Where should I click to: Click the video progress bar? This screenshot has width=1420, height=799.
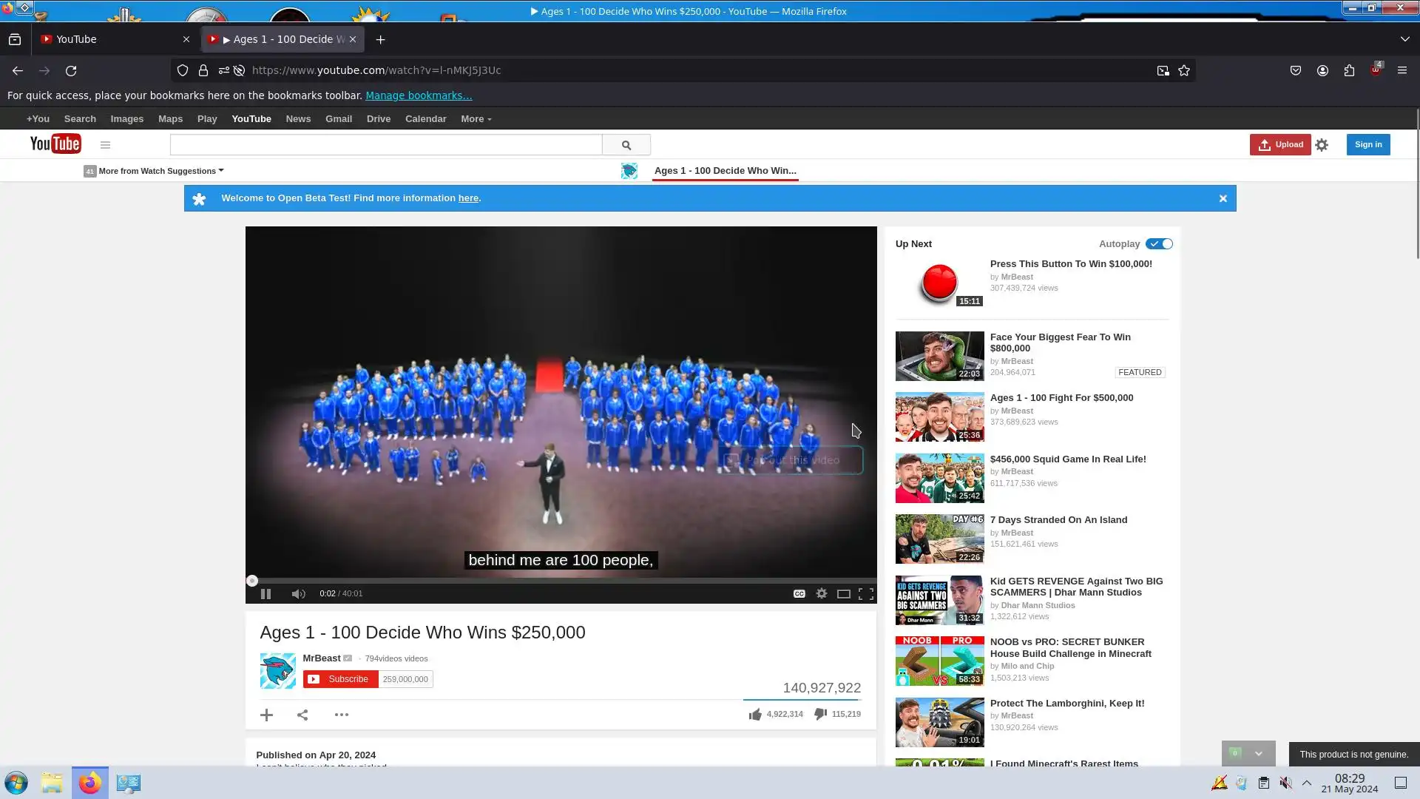point(561,581)
